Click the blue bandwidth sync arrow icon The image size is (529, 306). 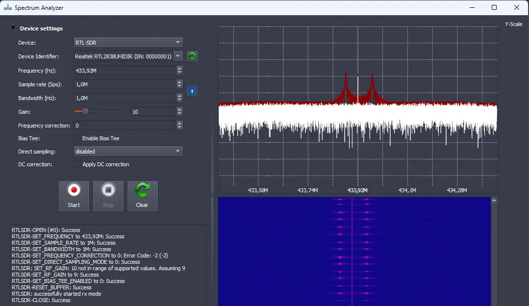tap(192, 91)
